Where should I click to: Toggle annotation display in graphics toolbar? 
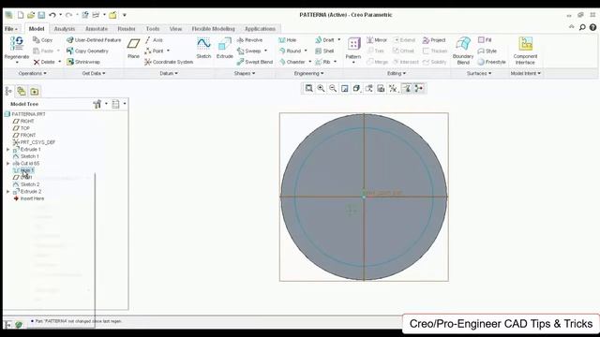[x=407, y=89]
